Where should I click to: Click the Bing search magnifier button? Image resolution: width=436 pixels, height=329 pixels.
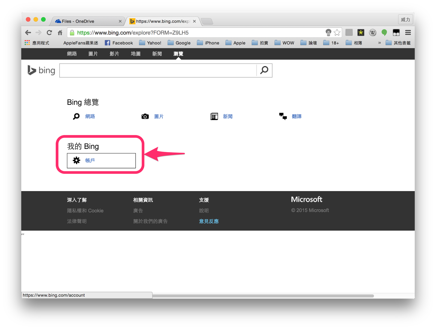264,70
